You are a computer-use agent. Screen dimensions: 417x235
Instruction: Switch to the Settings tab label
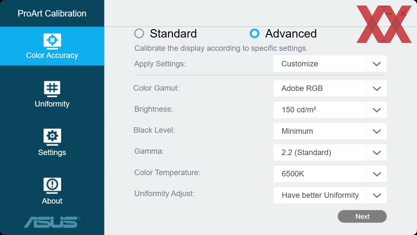pos(52,152)
